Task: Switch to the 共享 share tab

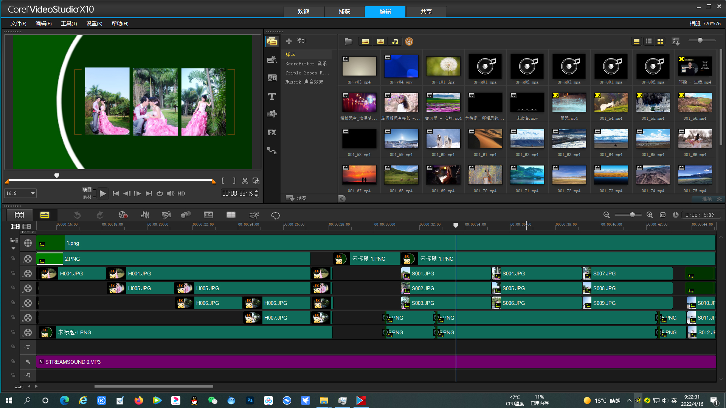Action: pyautogui.click(x=426, y=12)
